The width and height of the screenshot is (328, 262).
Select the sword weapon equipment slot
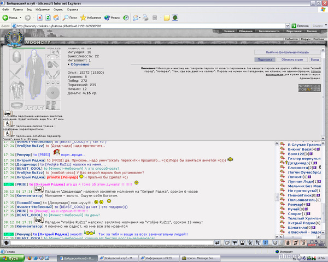click(17, 72)
